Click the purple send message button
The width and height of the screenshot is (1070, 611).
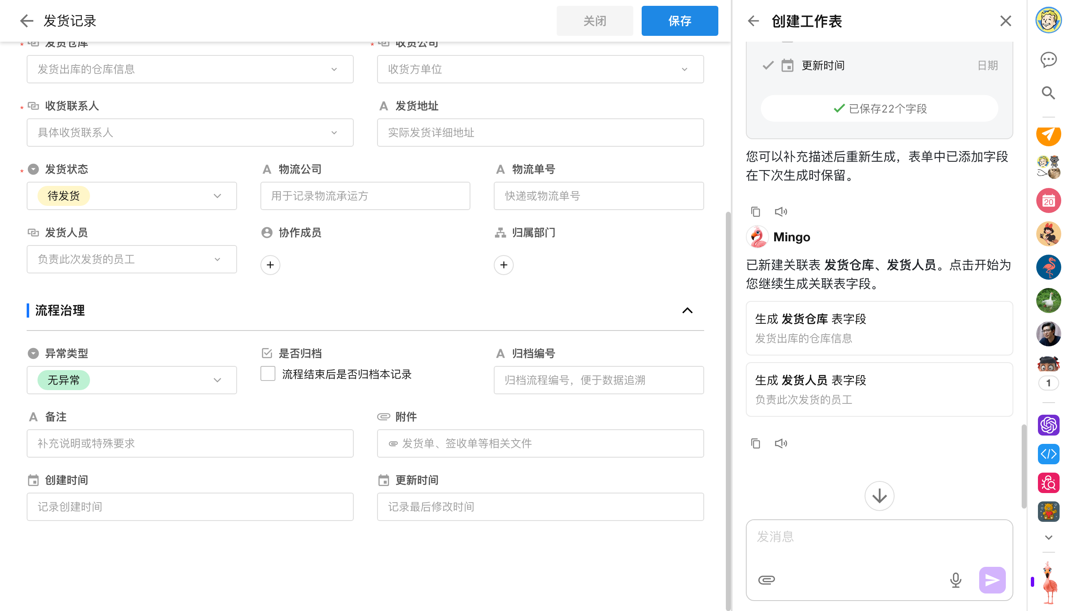pos(992,579)
